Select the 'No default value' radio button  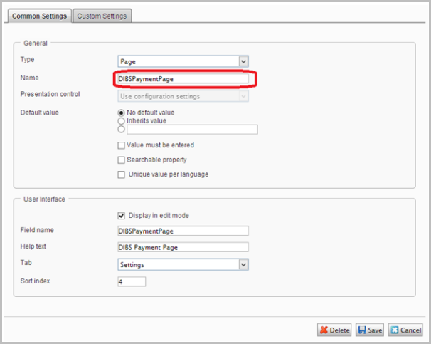click(x=121, y=113)
